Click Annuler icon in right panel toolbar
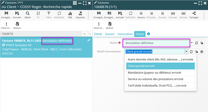 tap(120, 13)
